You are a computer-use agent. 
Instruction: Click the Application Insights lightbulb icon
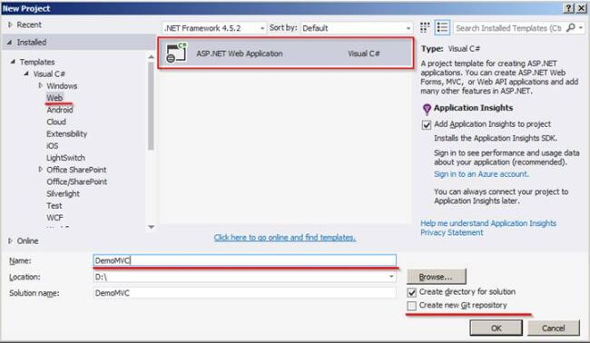tap(427, 109)
